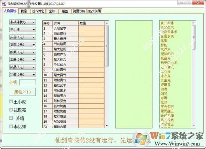Screen dimensions: 206x149
Task: Open the 足部（无） dropdown
Action: pyautogui.click(x=22, y=75)
